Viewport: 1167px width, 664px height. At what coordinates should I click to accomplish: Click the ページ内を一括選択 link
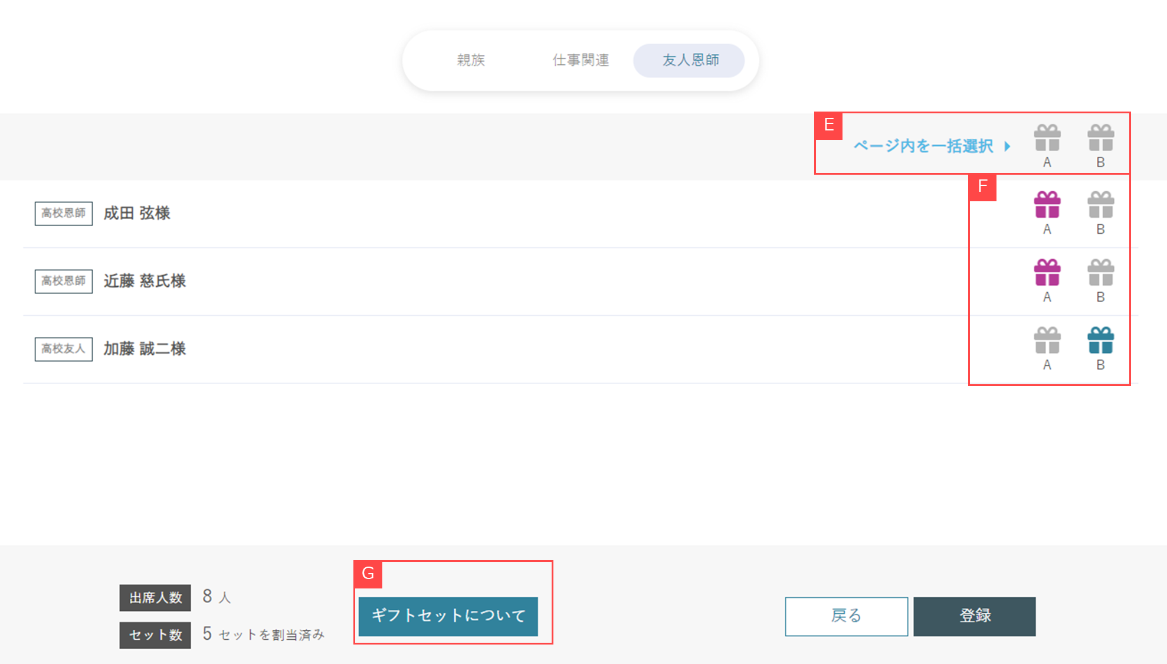pos(922,146)
